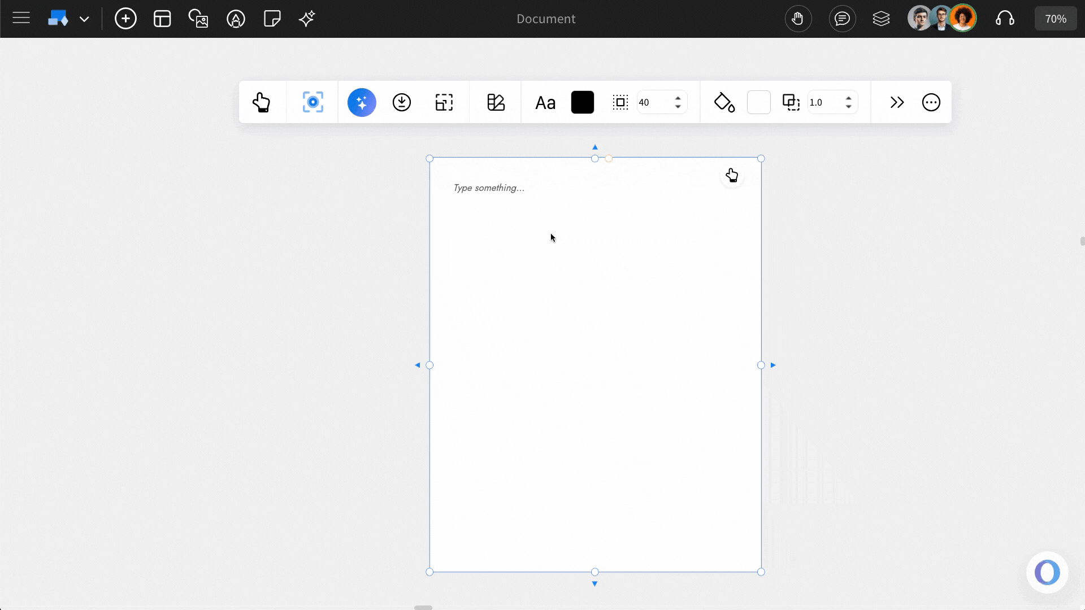Select the pointer tool in the selection toolbar
The height and width of the screenshot is (610, 1085).
click(x=262, y=102)
